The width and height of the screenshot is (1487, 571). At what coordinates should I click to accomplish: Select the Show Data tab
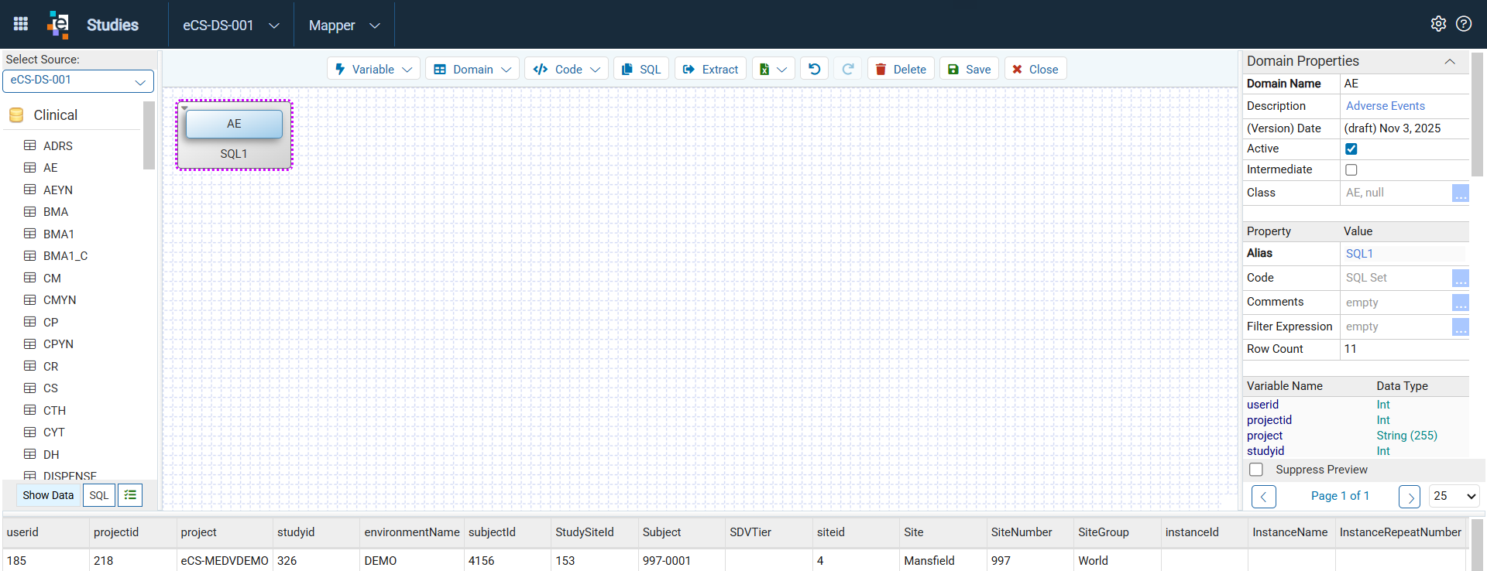(48, 495)
